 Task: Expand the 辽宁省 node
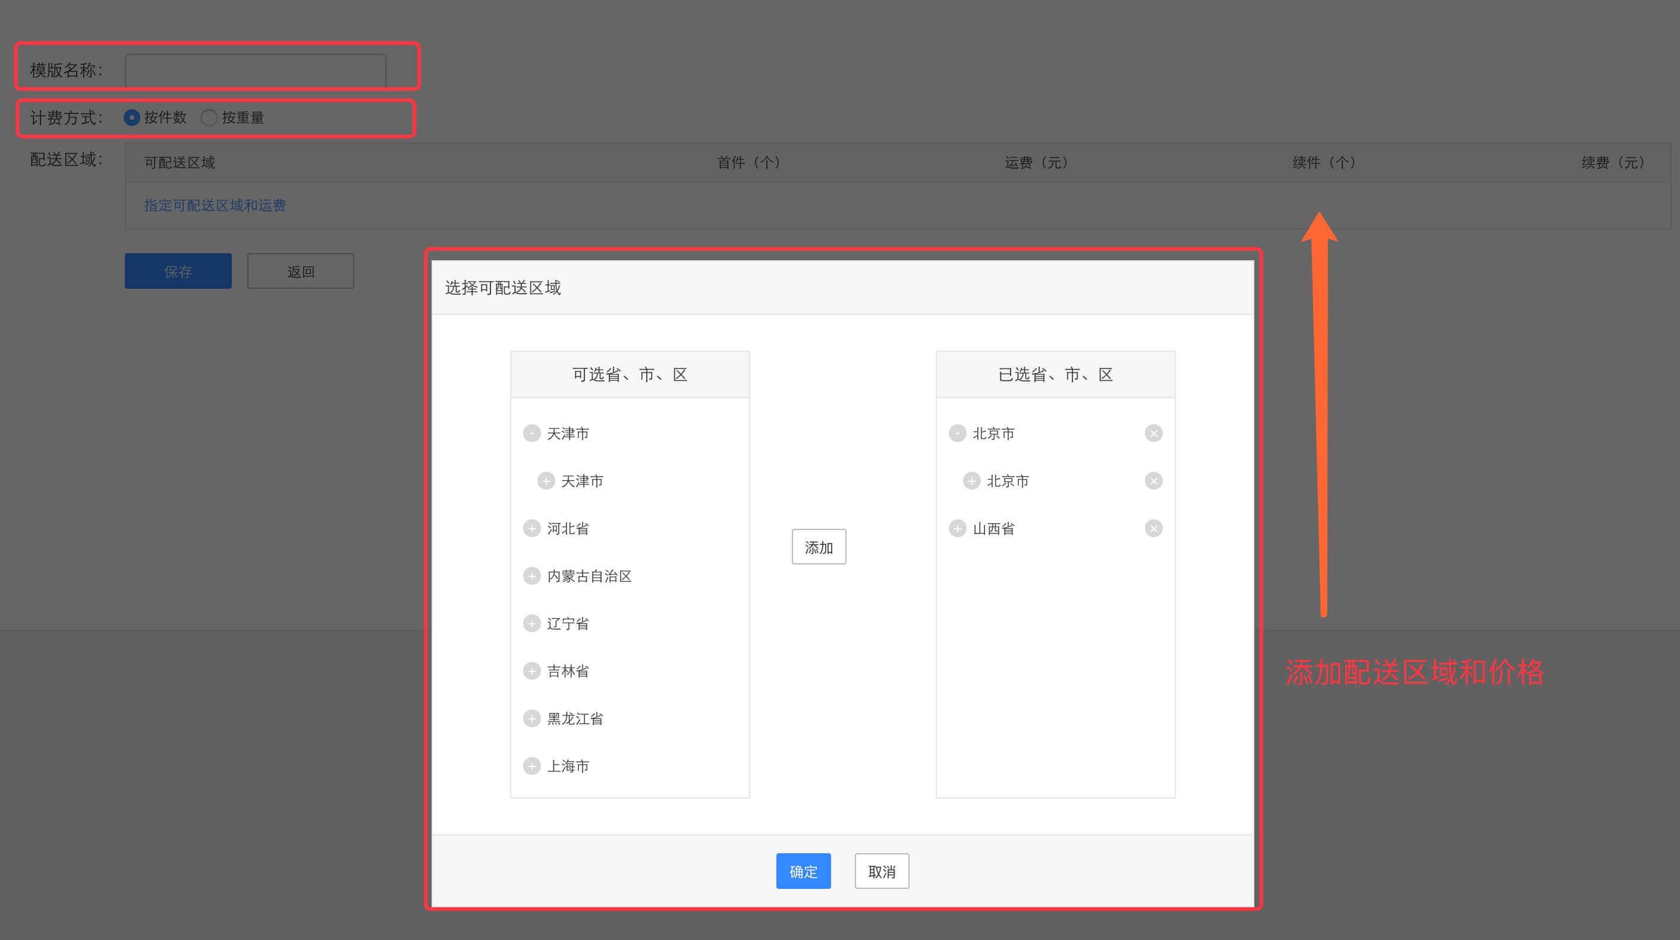click(x=531, y=624)
